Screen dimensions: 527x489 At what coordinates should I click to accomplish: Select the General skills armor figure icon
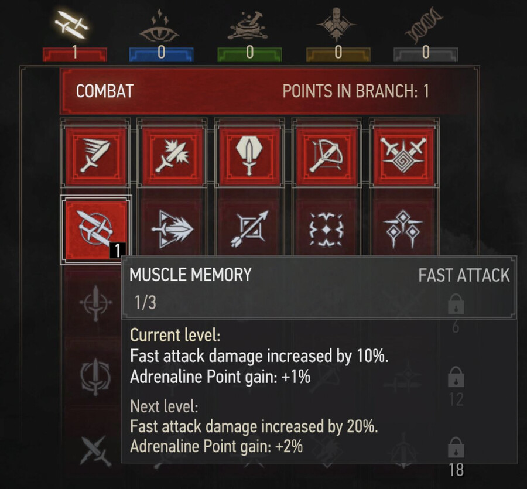336,25
